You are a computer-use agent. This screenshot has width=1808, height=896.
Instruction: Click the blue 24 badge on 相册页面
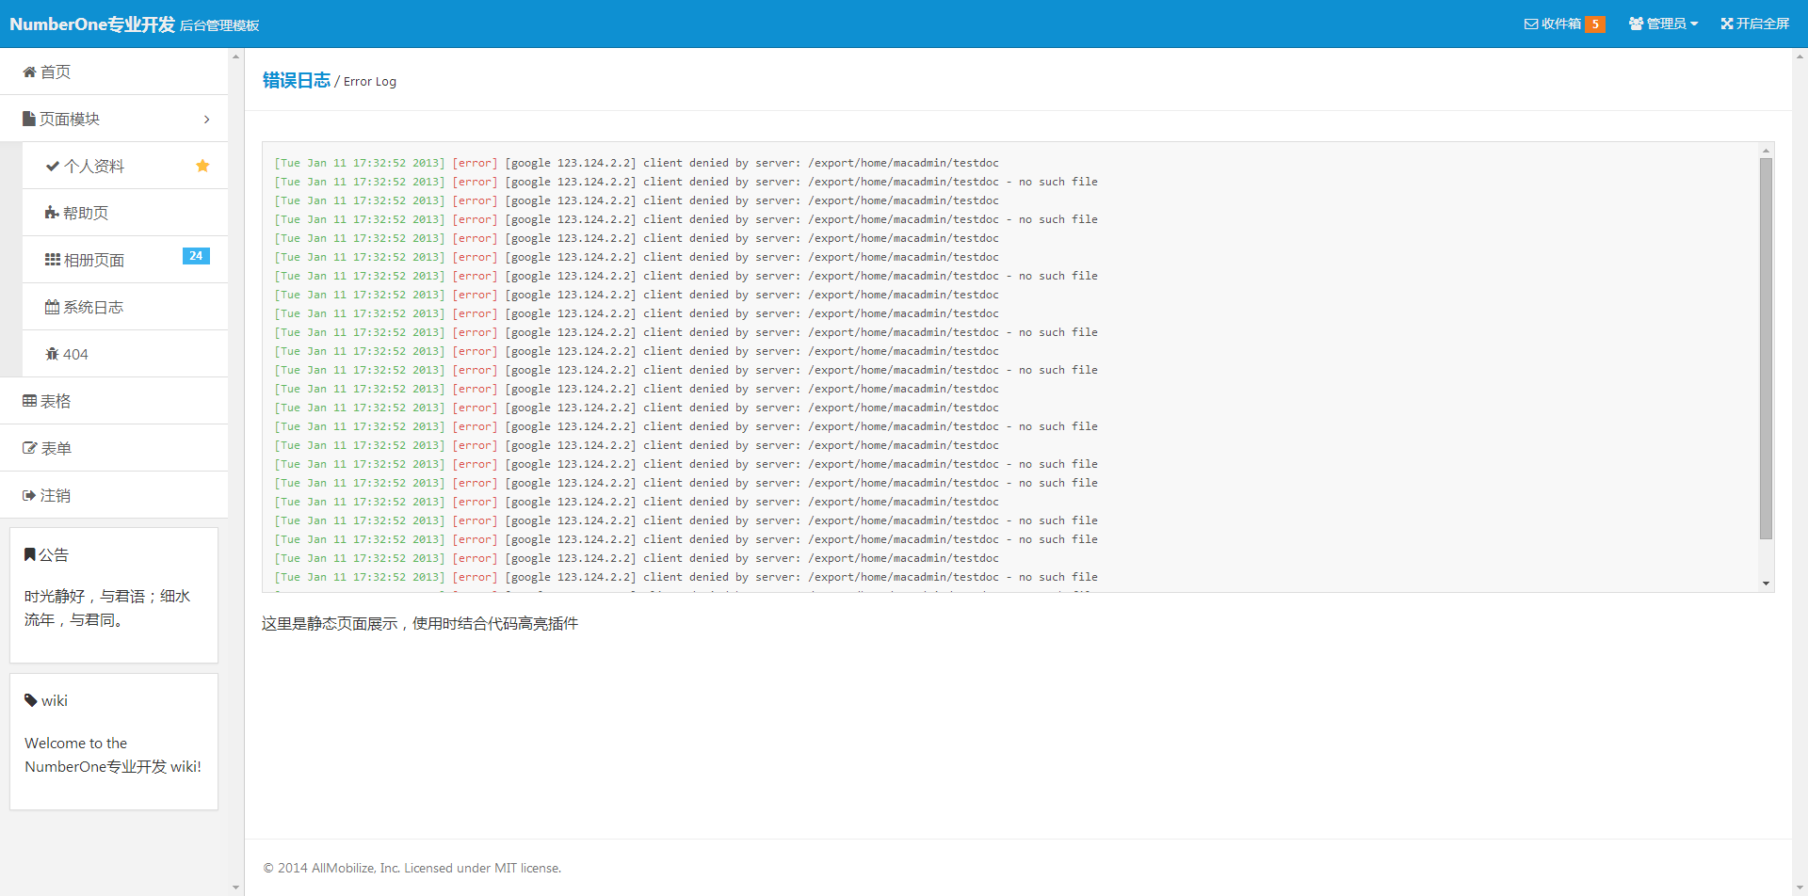click(x=196, y=256)
